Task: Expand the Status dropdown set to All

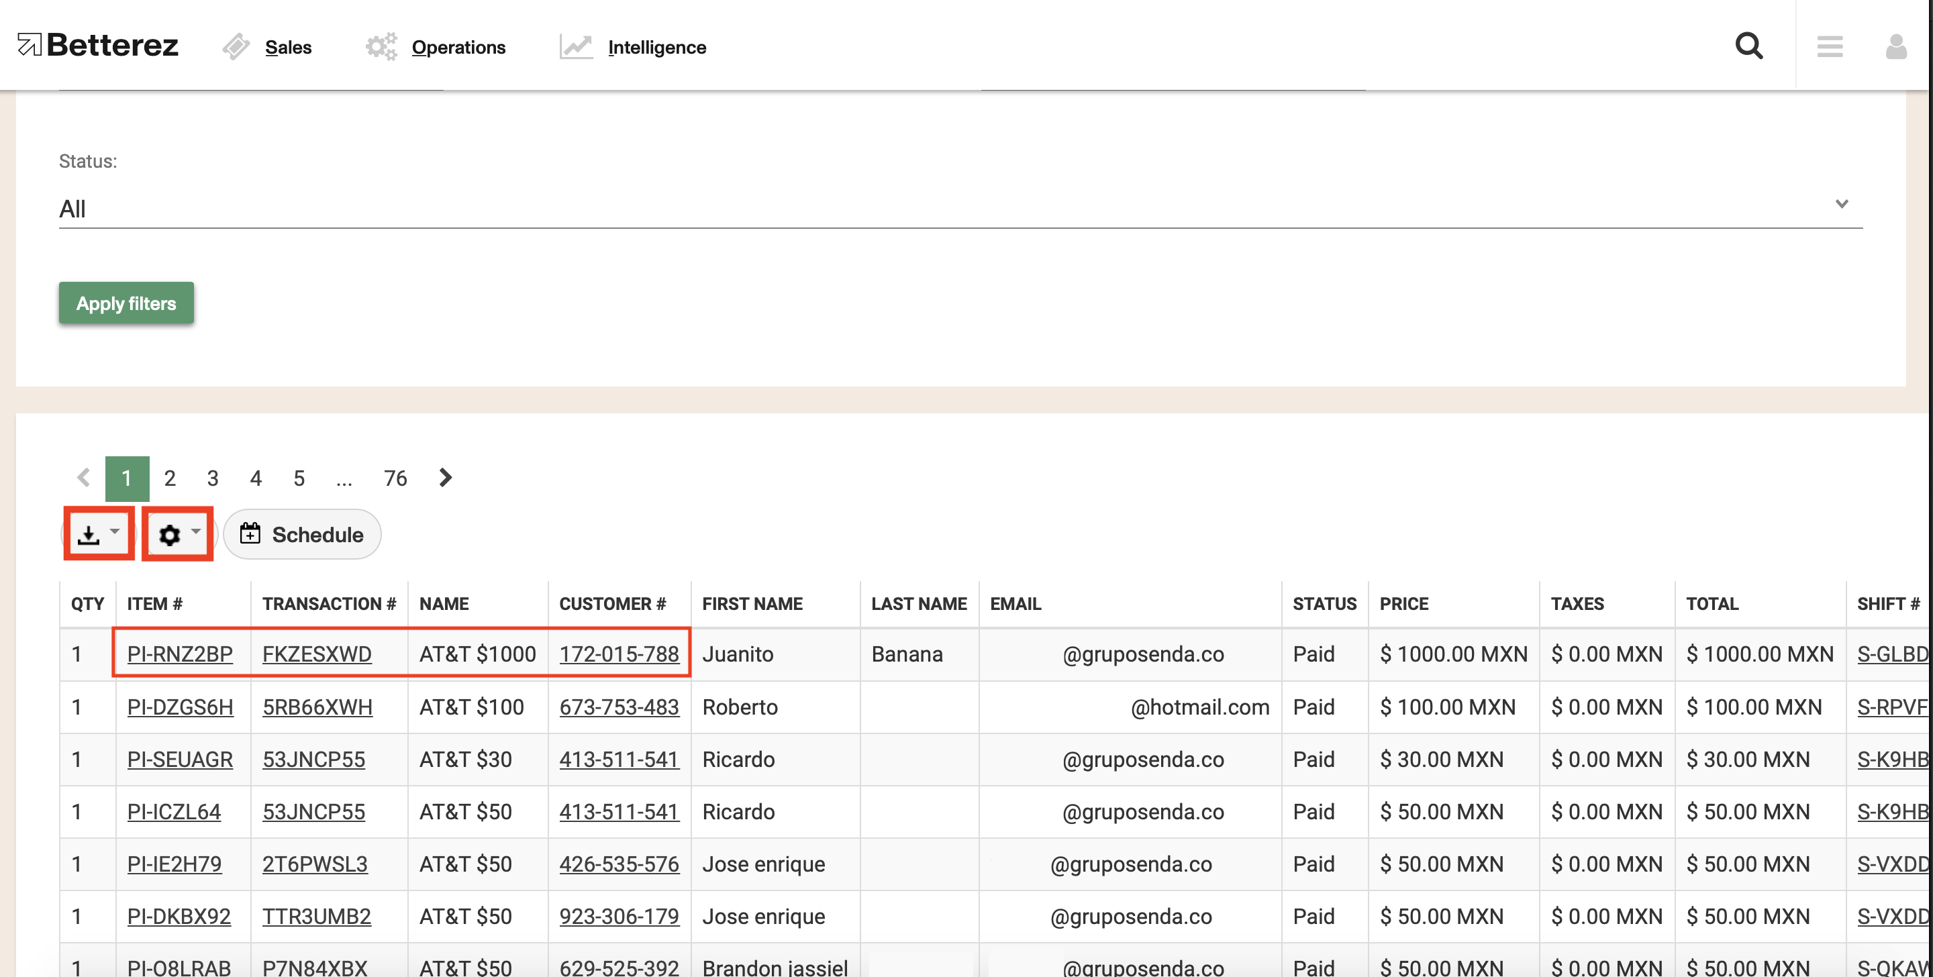Action: pos(960,208)
